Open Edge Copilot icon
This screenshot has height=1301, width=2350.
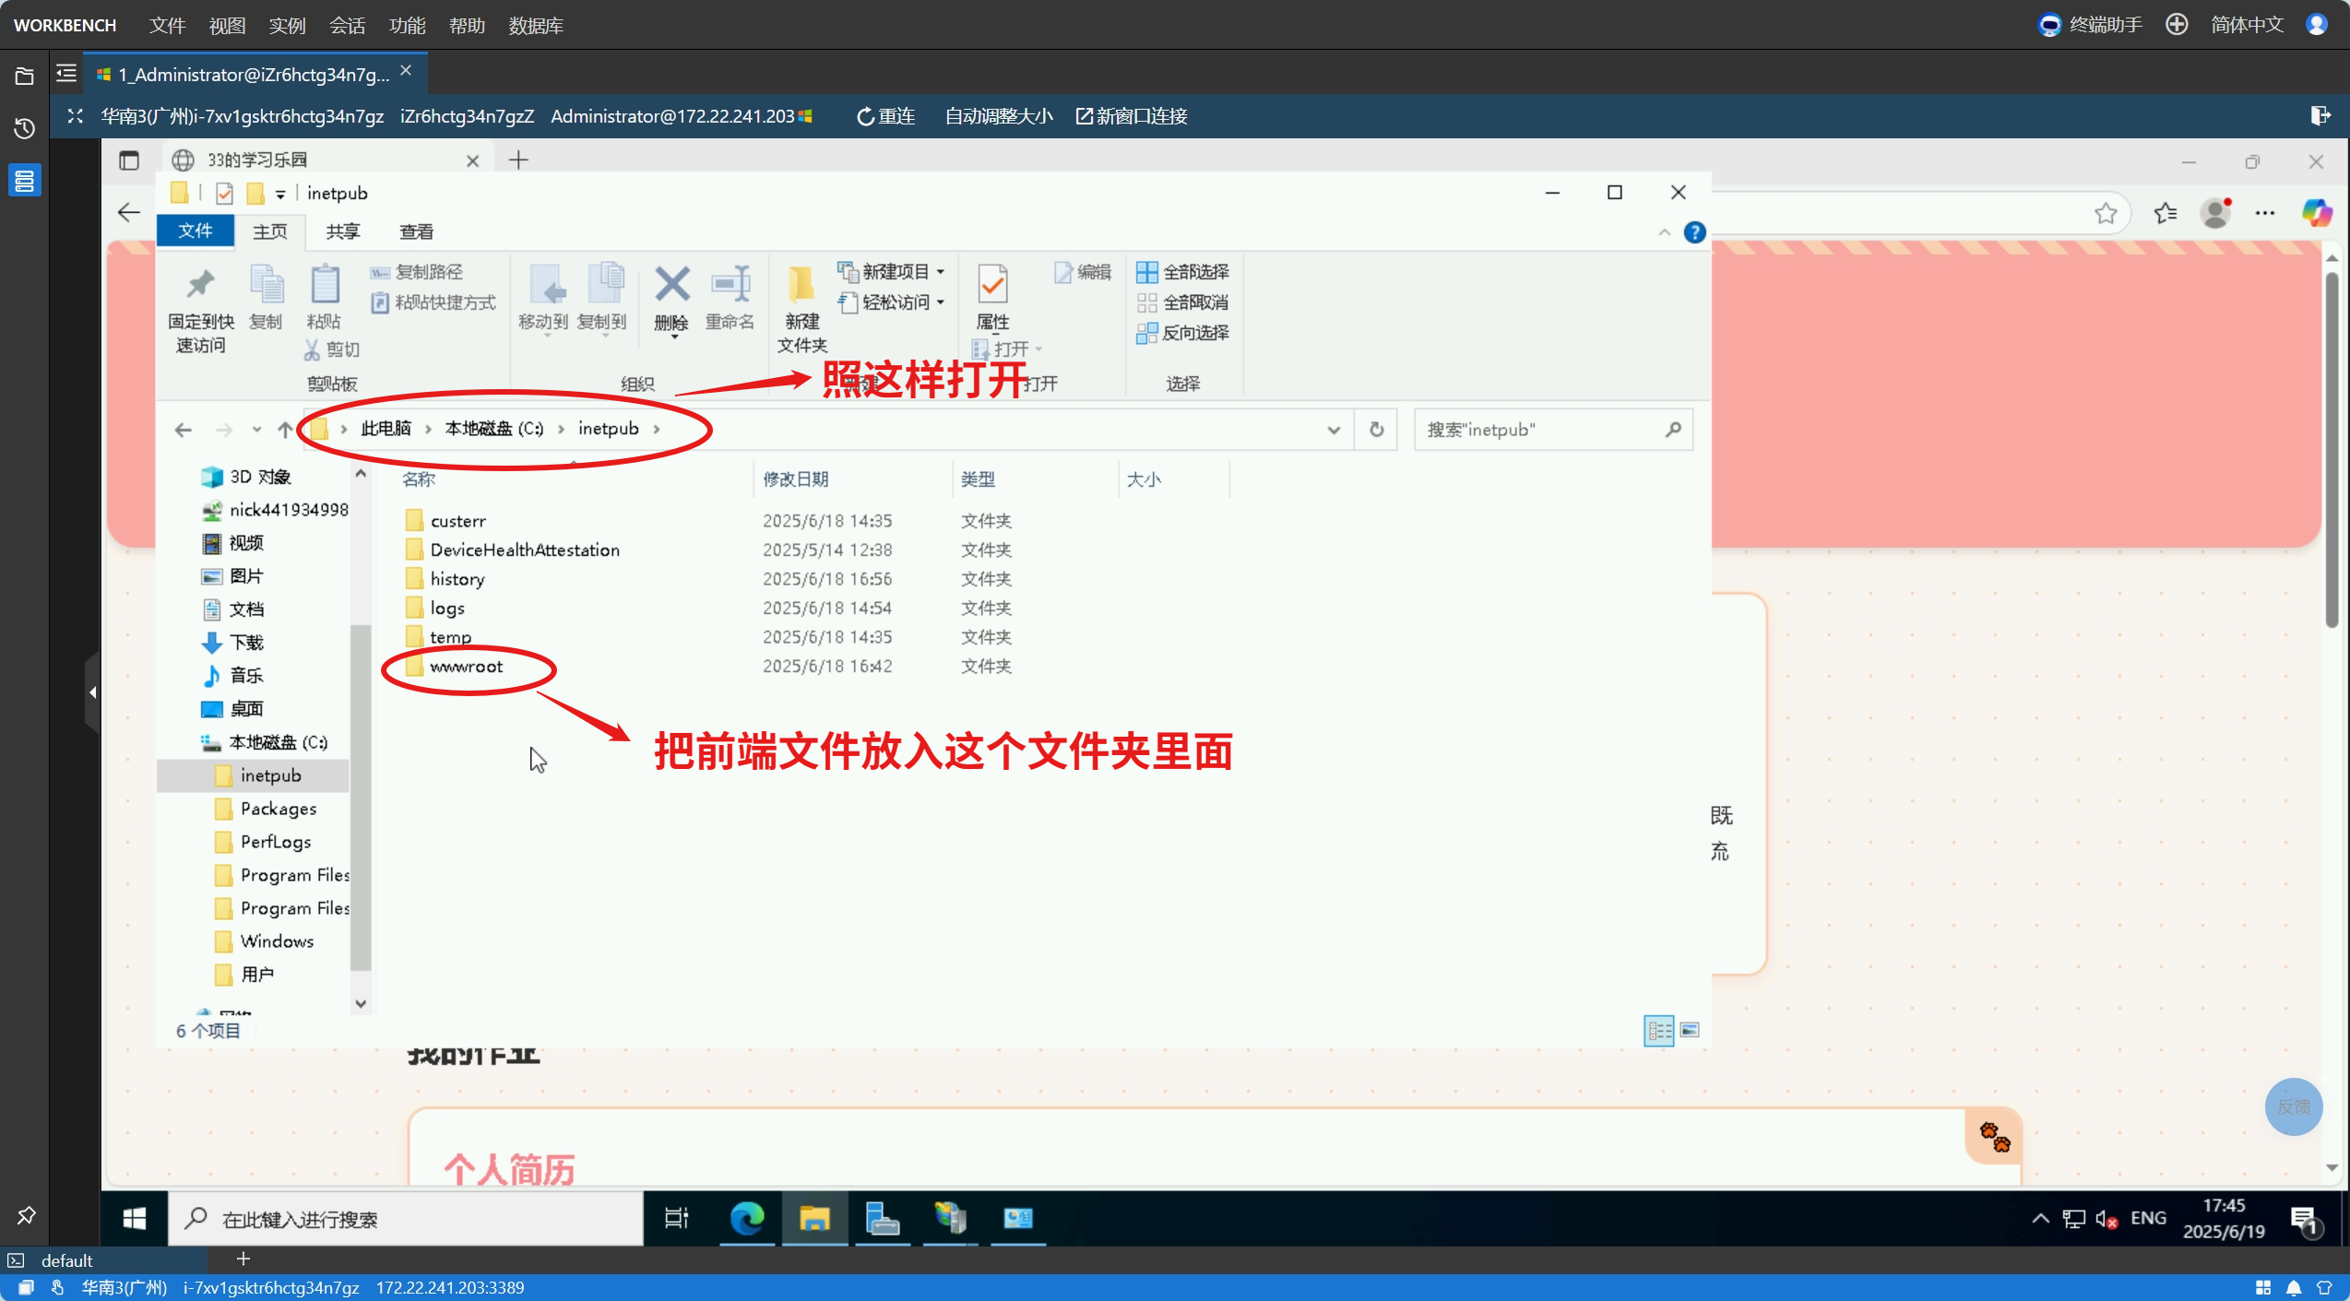click(x=2316, y=214)
